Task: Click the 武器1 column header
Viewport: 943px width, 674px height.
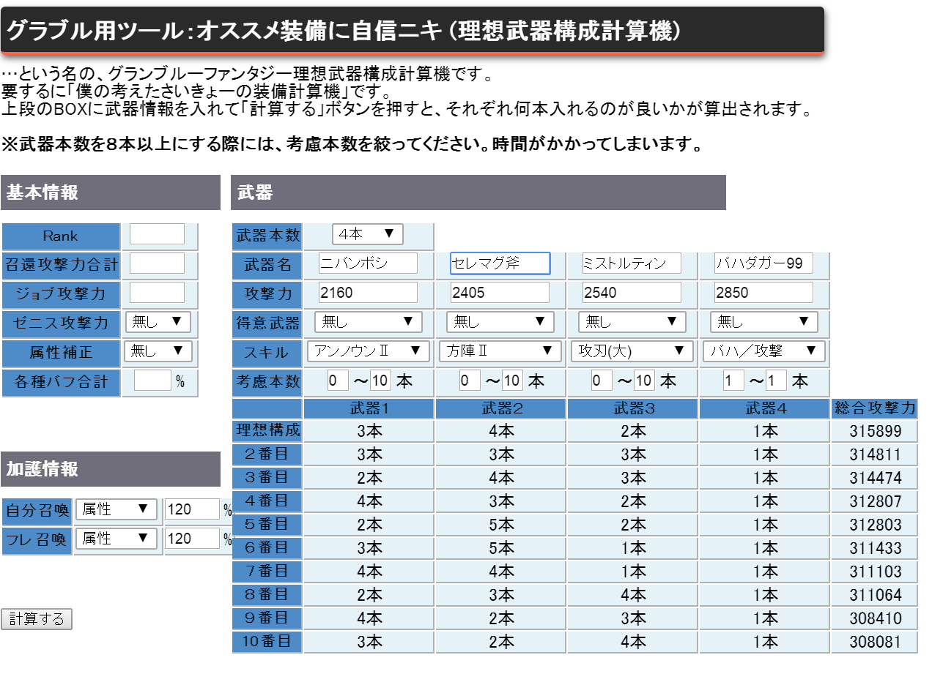Action: pos(369,408)
